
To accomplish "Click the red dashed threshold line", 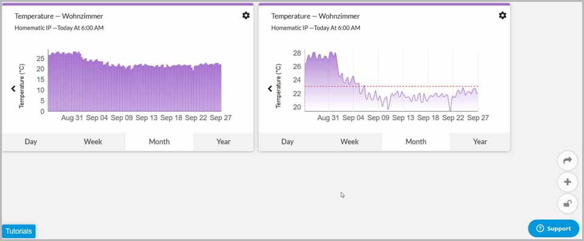I will [391, 86].
